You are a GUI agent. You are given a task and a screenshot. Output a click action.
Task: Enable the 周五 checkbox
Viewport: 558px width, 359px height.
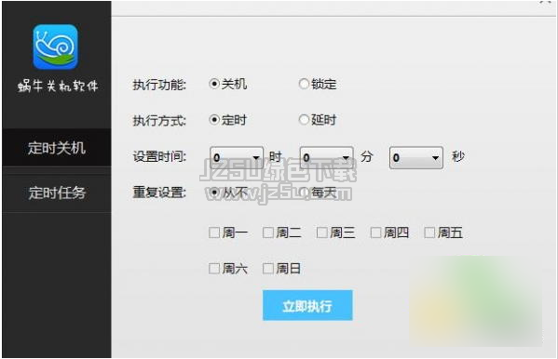coord(429,233)
